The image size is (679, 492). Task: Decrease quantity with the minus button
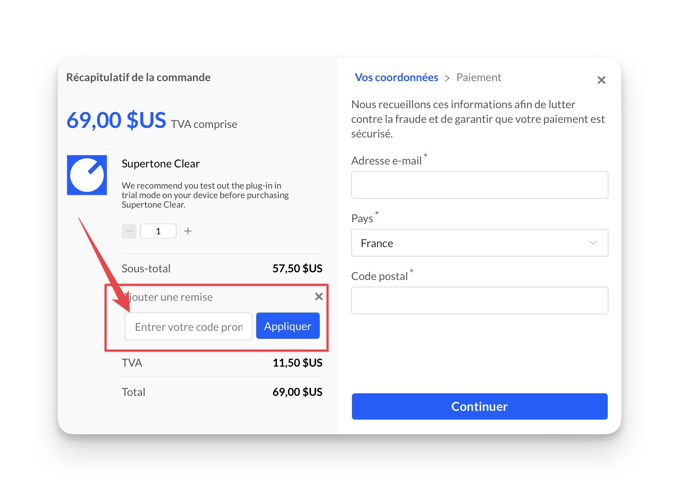pyautogui.click(x=129, y=231)
